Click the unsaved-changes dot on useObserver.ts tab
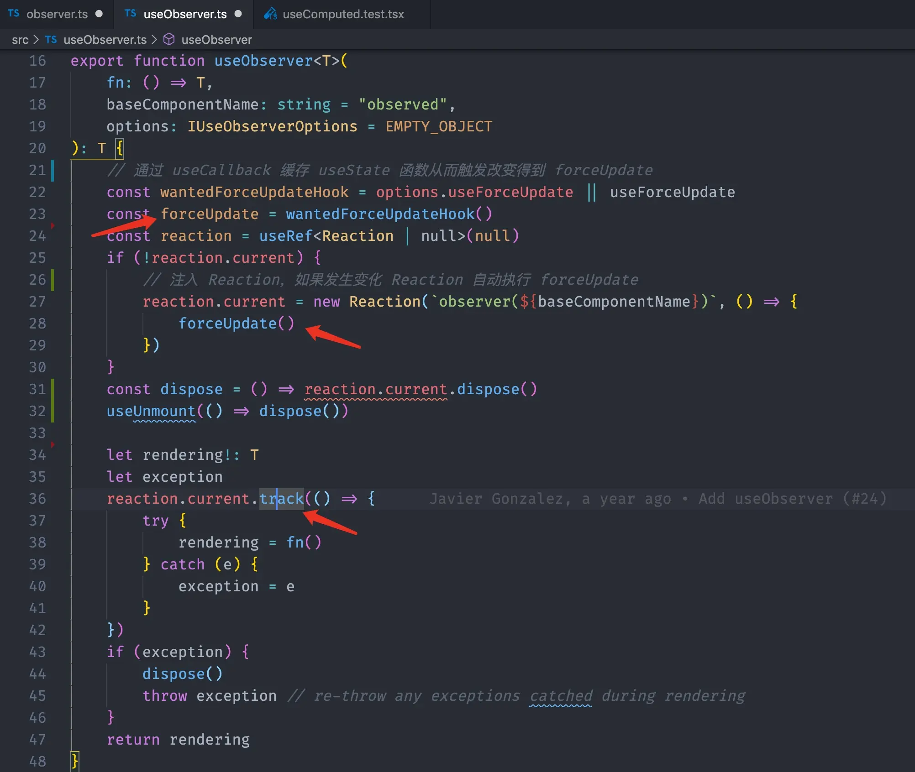 click(238, 14)
